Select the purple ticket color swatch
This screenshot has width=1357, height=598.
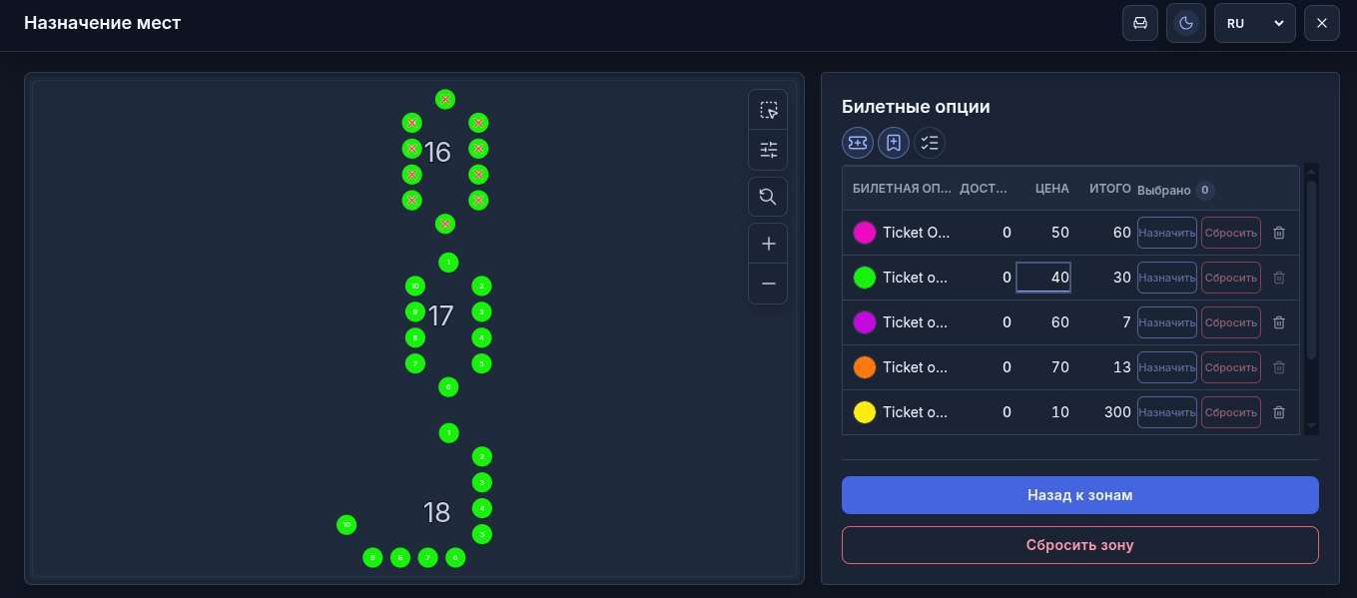[x=865, y=322]
